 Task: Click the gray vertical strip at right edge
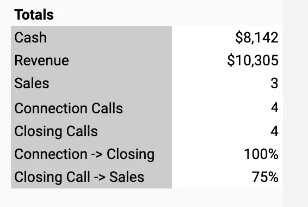tap(295, 103)
